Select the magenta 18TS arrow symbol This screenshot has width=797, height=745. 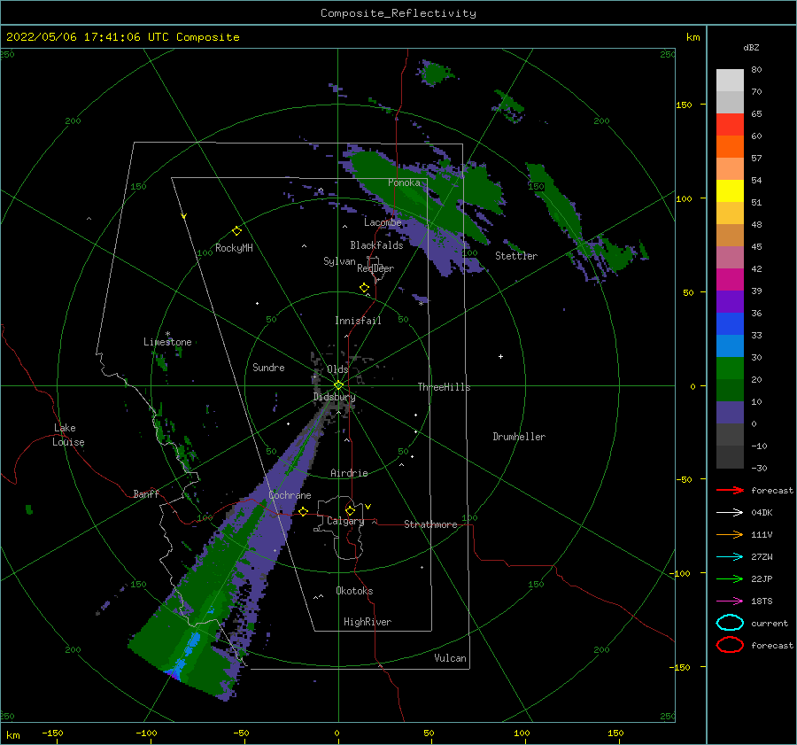pos(730,601)
